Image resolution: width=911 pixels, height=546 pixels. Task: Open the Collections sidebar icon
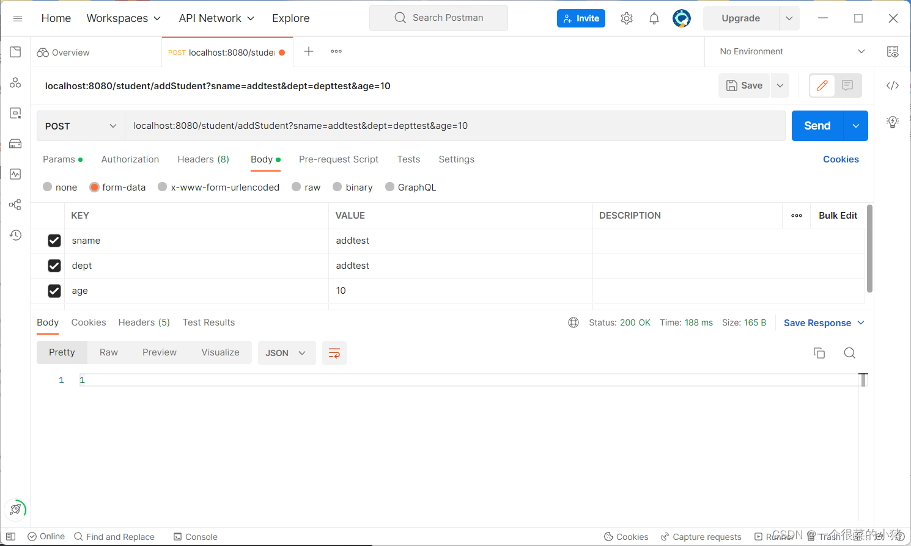tap(15, 52)
